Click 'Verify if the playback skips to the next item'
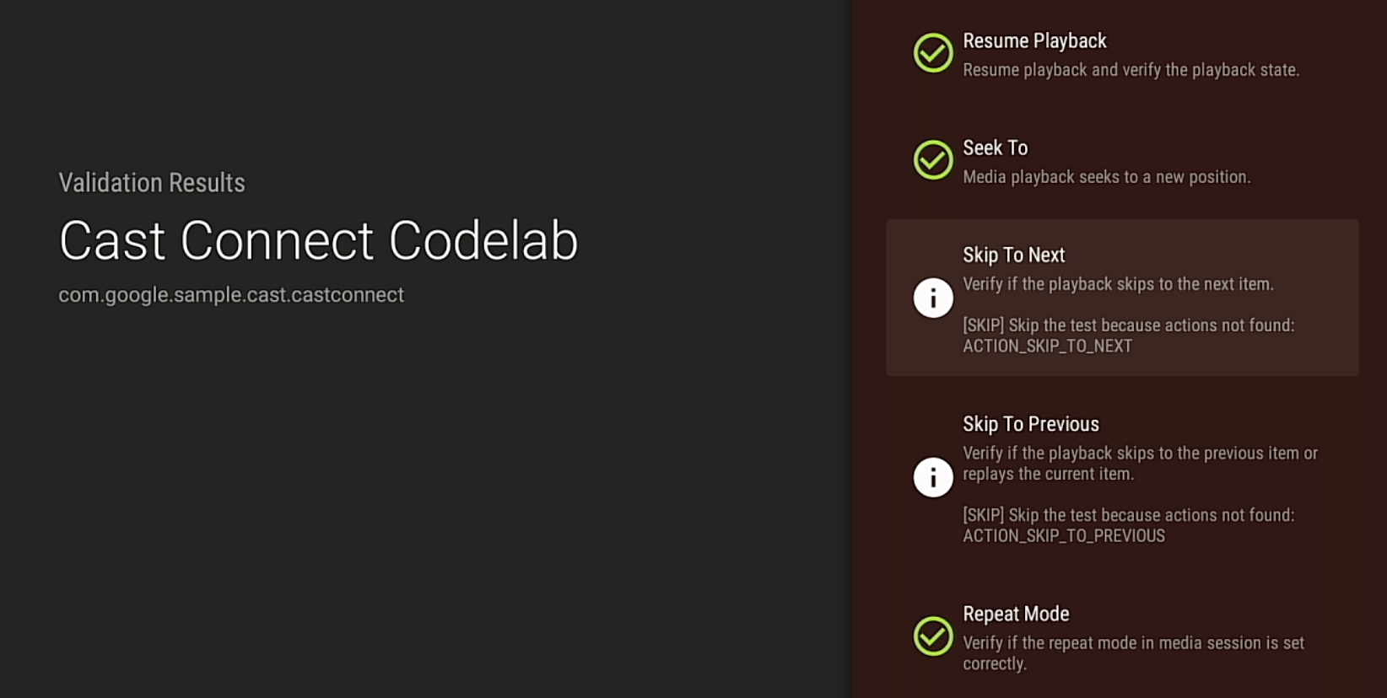 coord(1118,284)
